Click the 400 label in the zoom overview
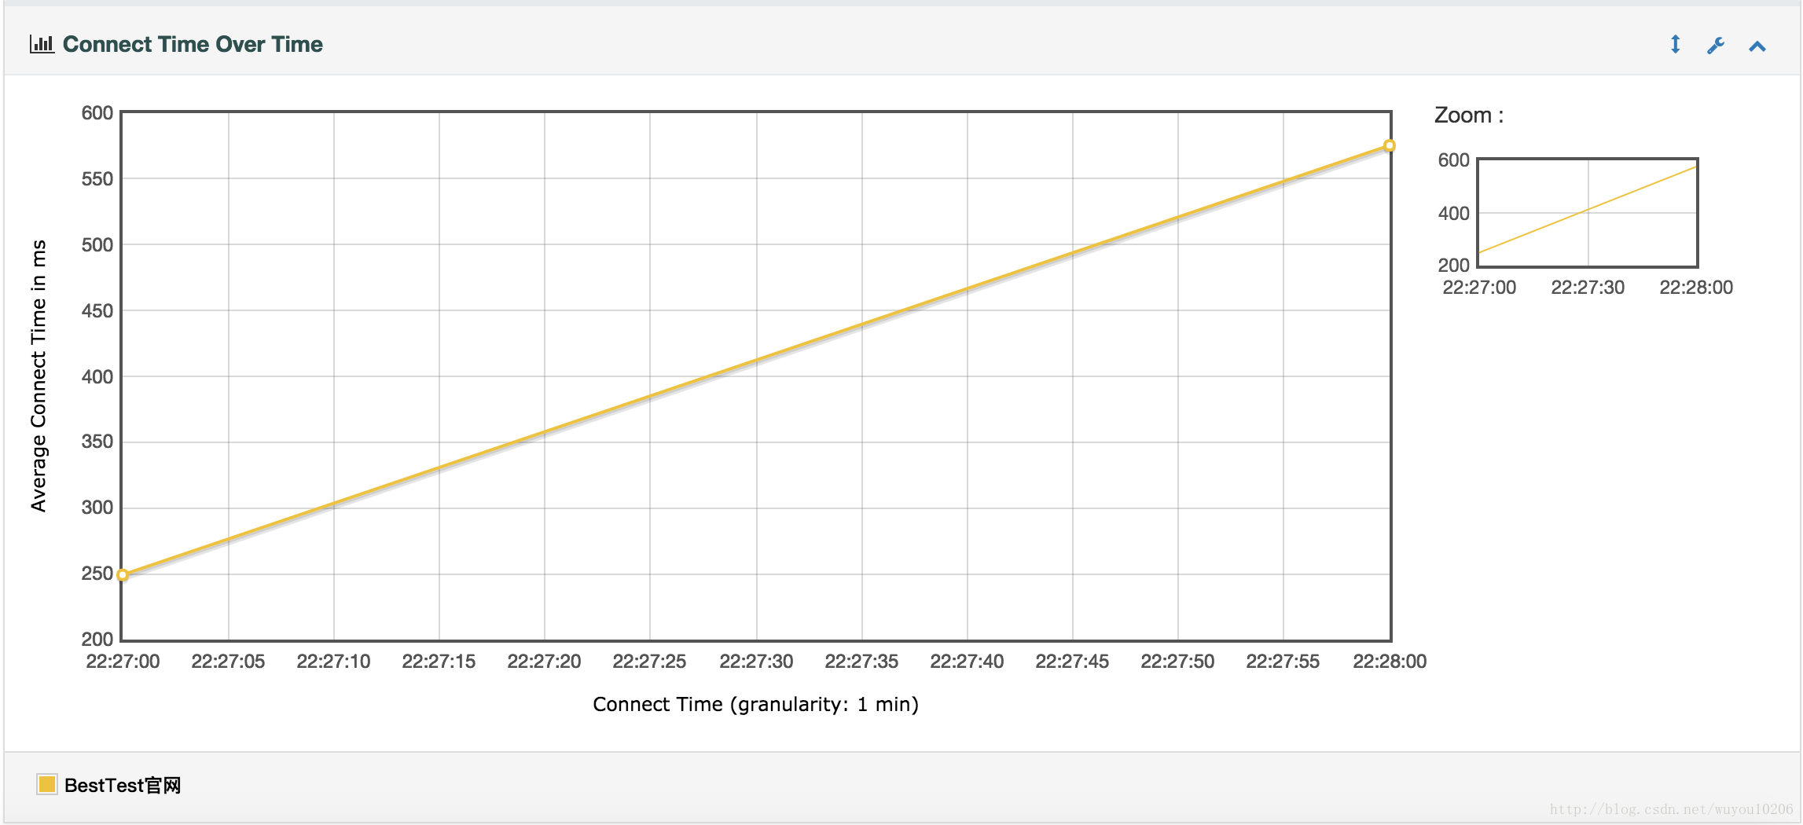 (x=1454, y=214)
